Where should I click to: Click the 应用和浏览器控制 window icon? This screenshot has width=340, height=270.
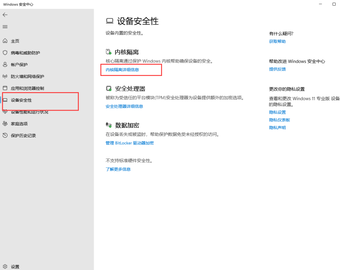coord(5,88)
